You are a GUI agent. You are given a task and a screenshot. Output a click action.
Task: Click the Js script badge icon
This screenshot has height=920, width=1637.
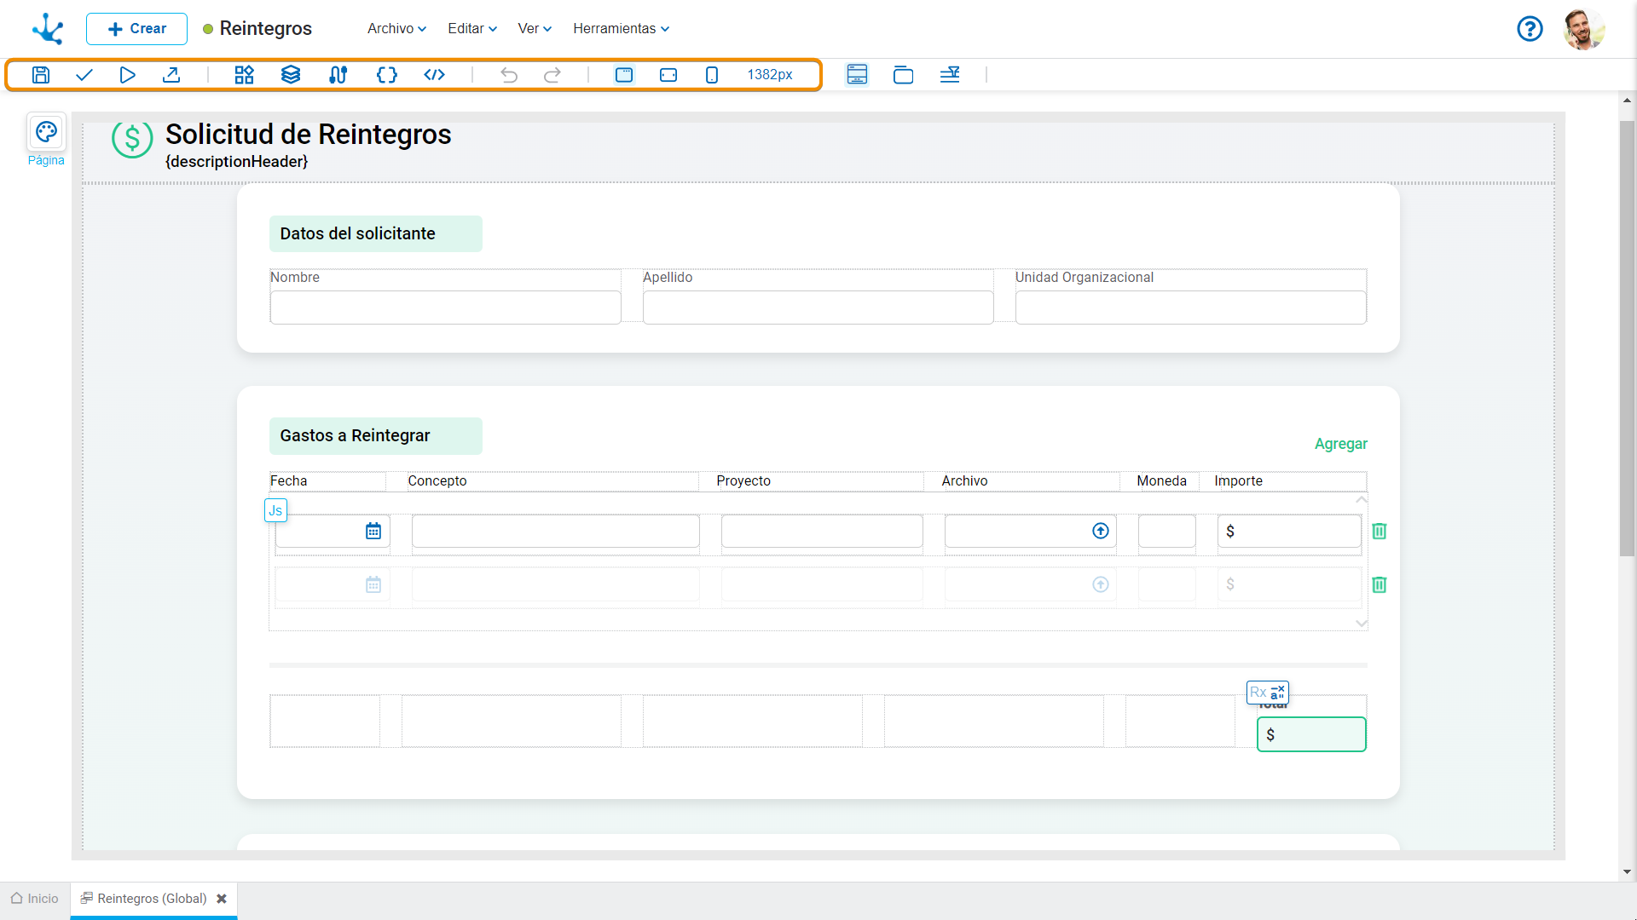point(275,511)
